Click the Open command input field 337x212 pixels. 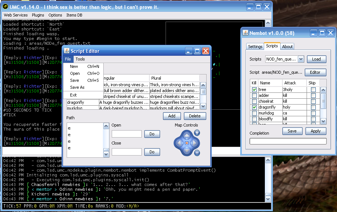click(126, 134)
